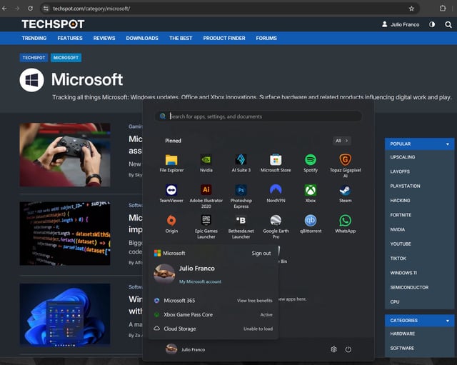457x365 pixels.
Task: Open Xbox controller article thumbnail
Action: (65, 154)
